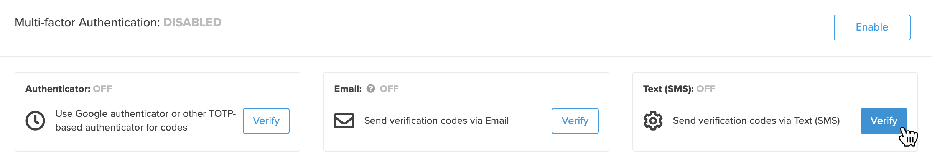This screenshot has width=932, height=168.
Task: Click the Text (SMS) OFF status text
Action: (x=706, y=89)
